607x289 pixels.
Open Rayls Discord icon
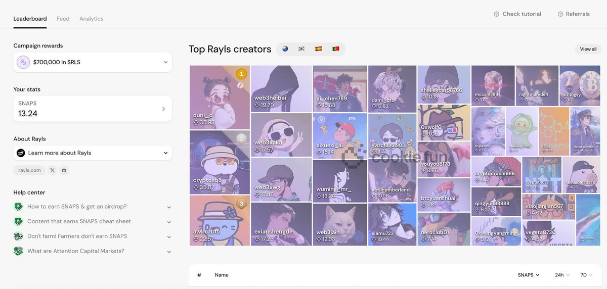click(x=64, y=170)
